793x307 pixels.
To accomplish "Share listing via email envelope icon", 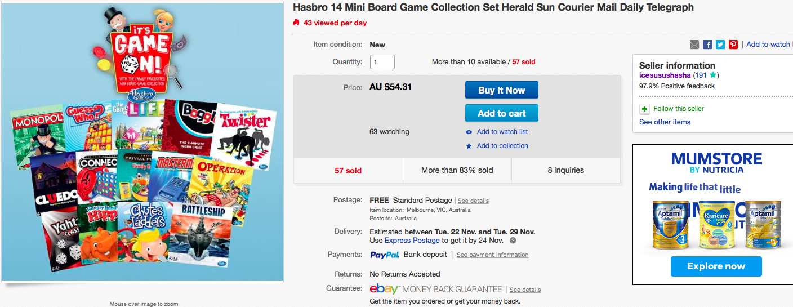I will coord(694,45).
